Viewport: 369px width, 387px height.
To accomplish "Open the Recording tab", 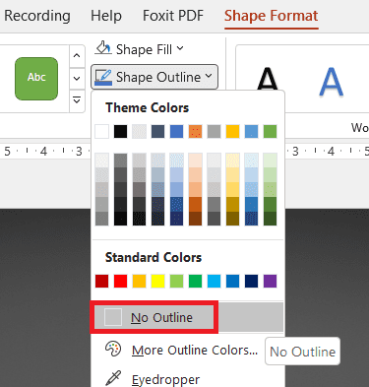I will click(x=36, y=16).
